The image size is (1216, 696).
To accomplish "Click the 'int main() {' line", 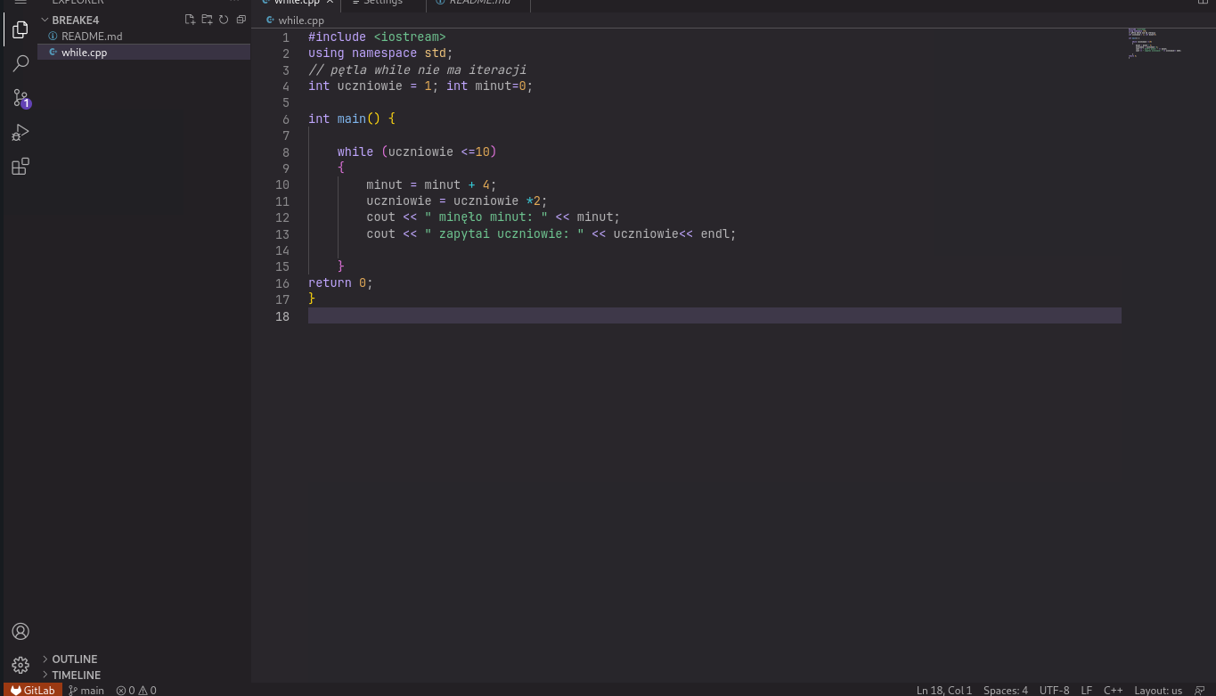I will (351, 119).
